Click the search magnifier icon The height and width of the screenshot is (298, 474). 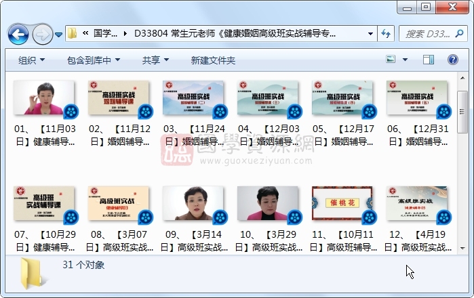tap(459, 33)
